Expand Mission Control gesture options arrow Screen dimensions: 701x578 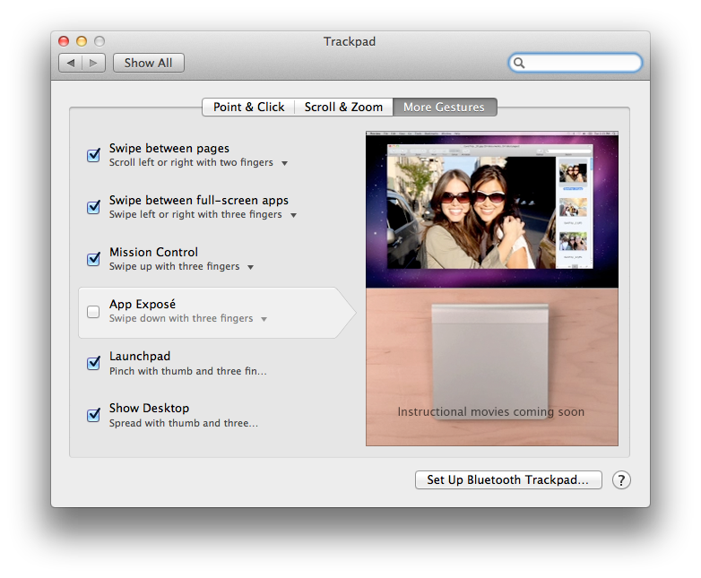coord(250,267)
